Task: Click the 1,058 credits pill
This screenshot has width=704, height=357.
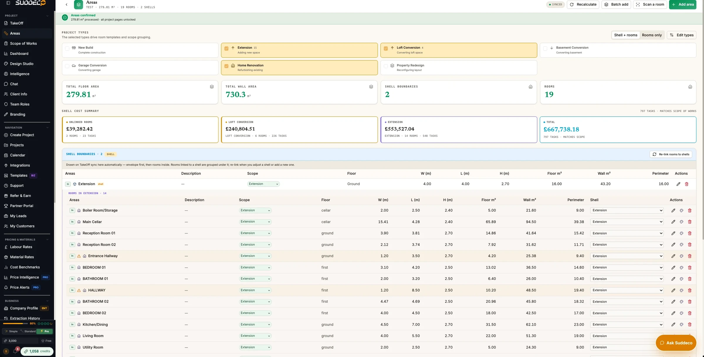Action: click(37, 351)
